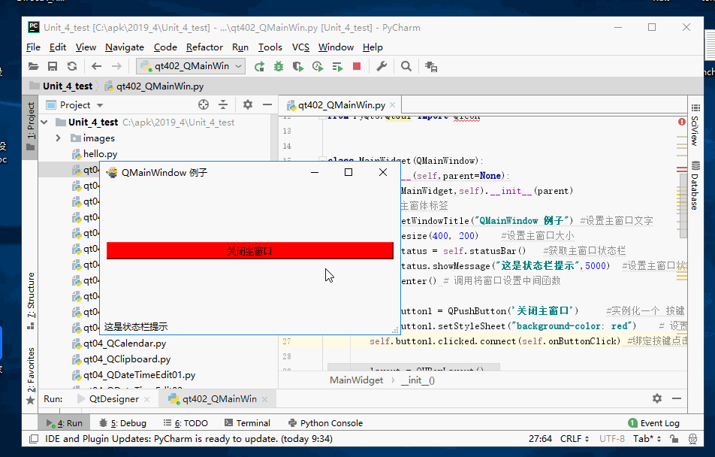Stop the running program

point(357,65)
